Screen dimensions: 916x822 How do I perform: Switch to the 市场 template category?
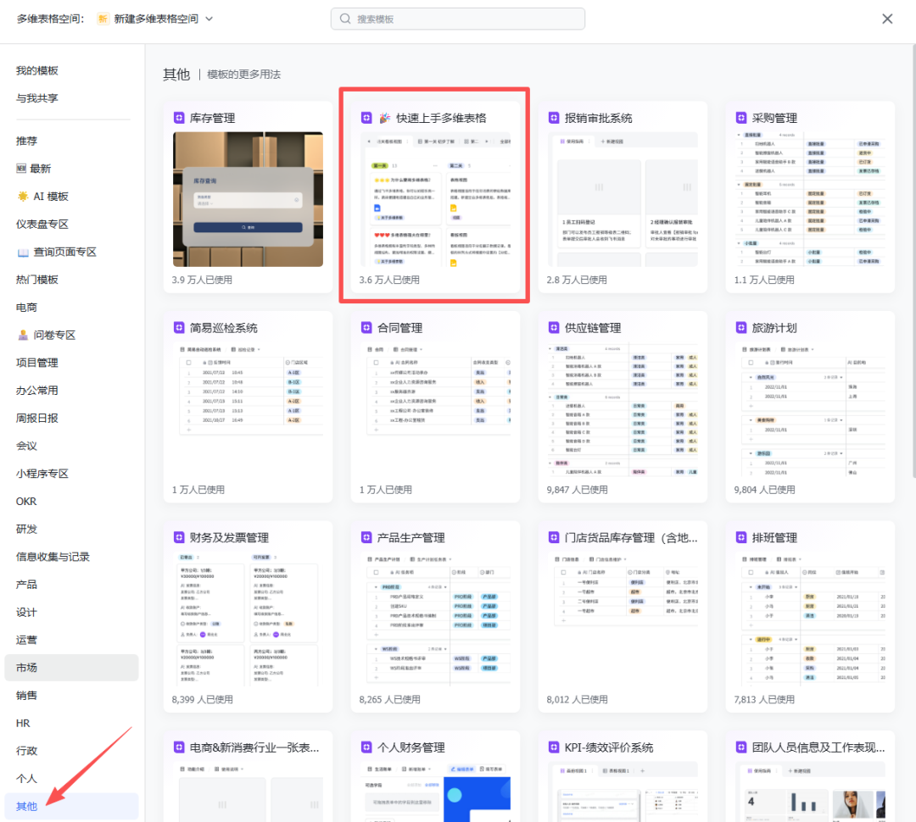(x=26, y=668)
